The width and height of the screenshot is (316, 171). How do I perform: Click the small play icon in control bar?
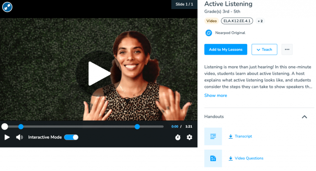[x=7, y=137]
